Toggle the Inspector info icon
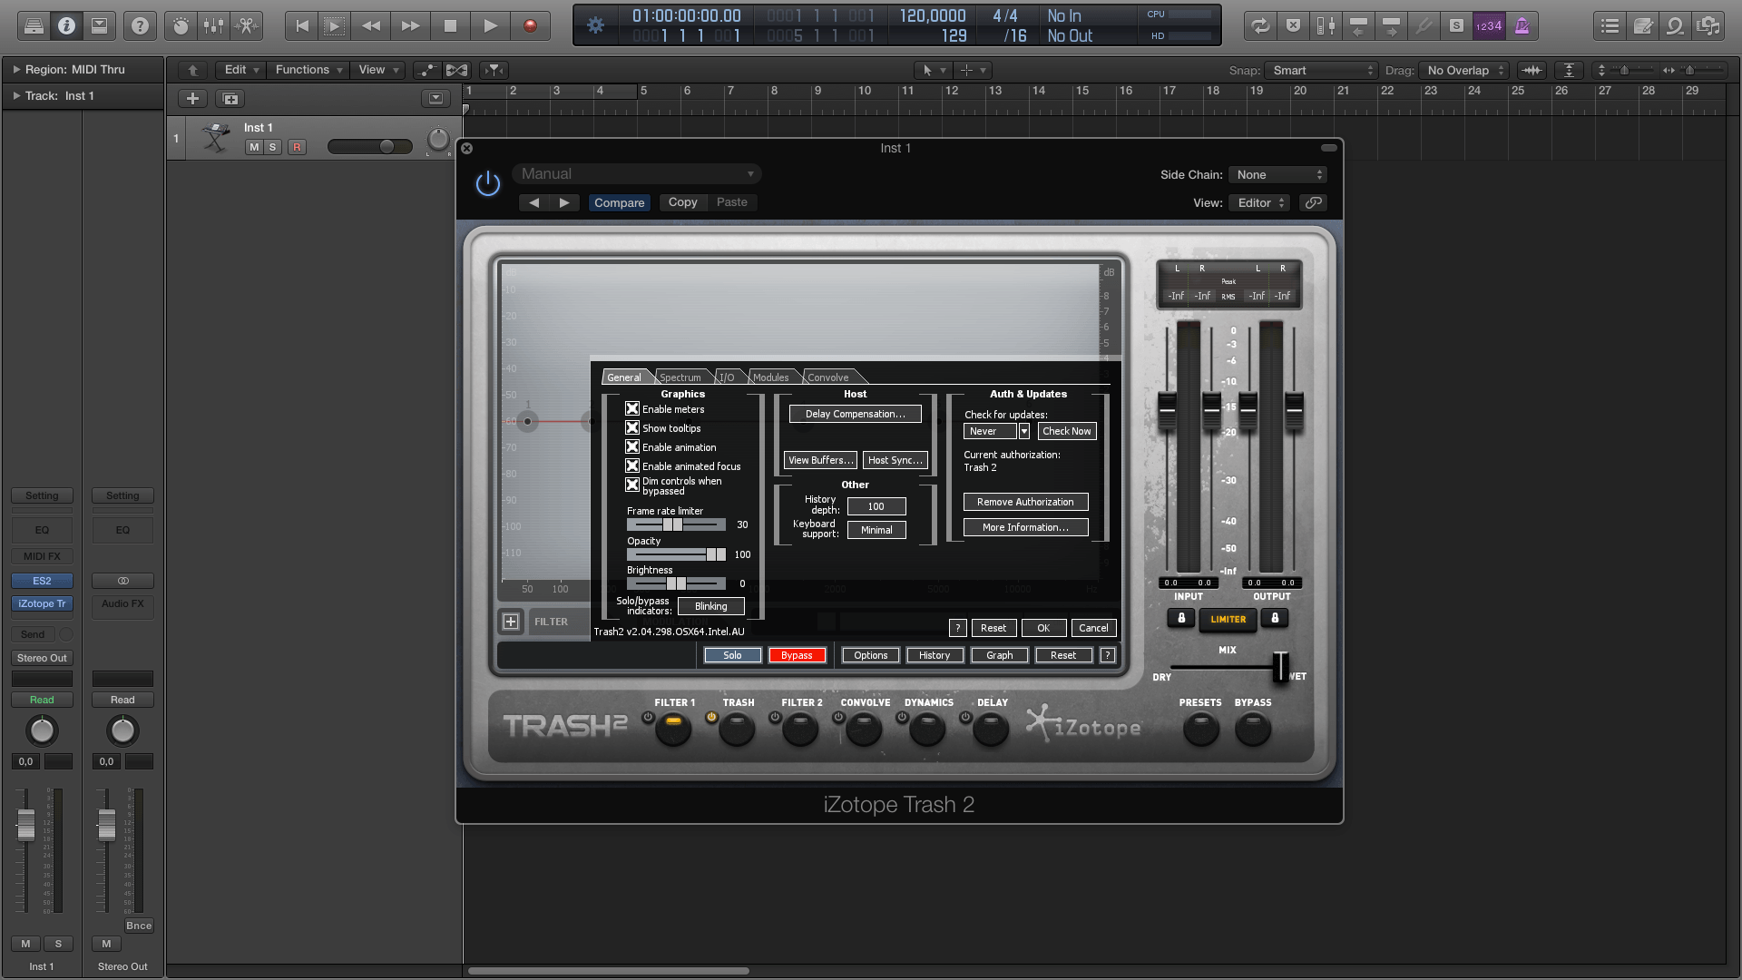 66,26
